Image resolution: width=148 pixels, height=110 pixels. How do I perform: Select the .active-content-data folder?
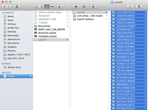(x=51, y=12)
